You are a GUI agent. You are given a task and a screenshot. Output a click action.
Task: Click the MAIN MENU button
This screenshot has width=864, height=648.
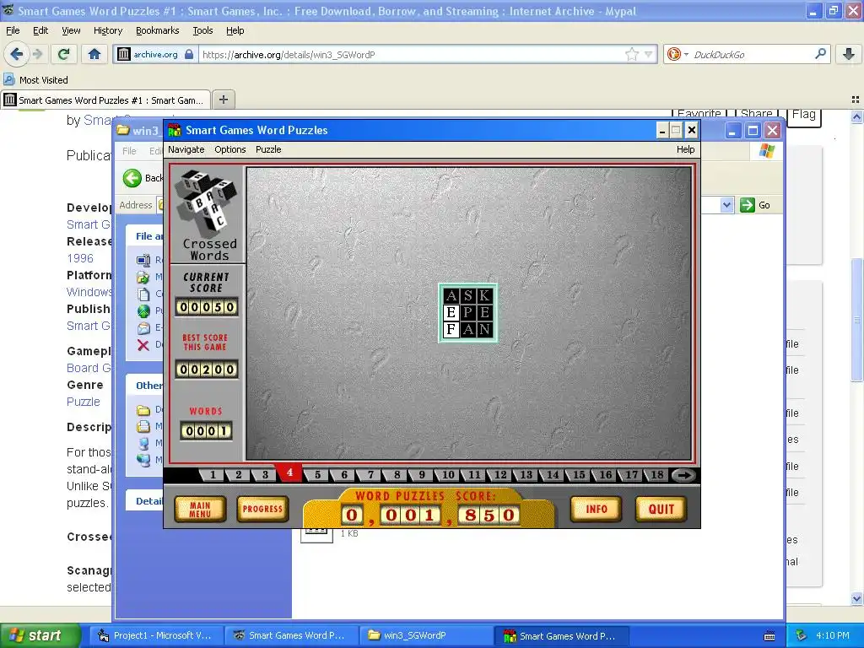200,509
